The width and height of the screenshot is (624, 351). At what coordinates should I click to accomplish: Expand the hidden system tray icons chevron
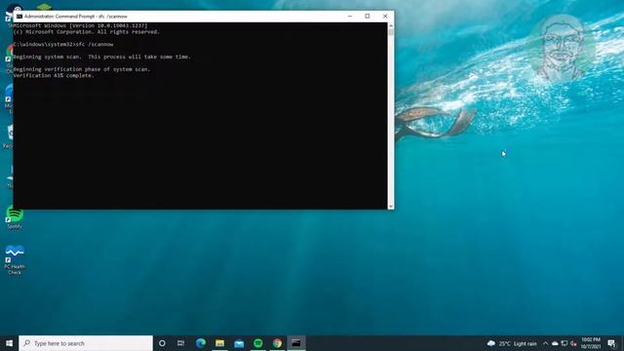(546, 343)
